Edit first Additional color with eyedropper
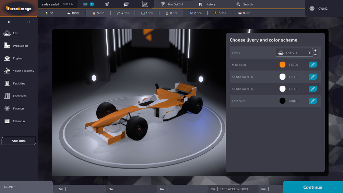The width and height of the screenshot is (343, 193). click(313, 77)
